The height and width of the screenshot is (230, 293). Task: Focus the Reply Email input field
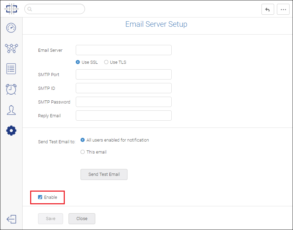pos(123,116)
